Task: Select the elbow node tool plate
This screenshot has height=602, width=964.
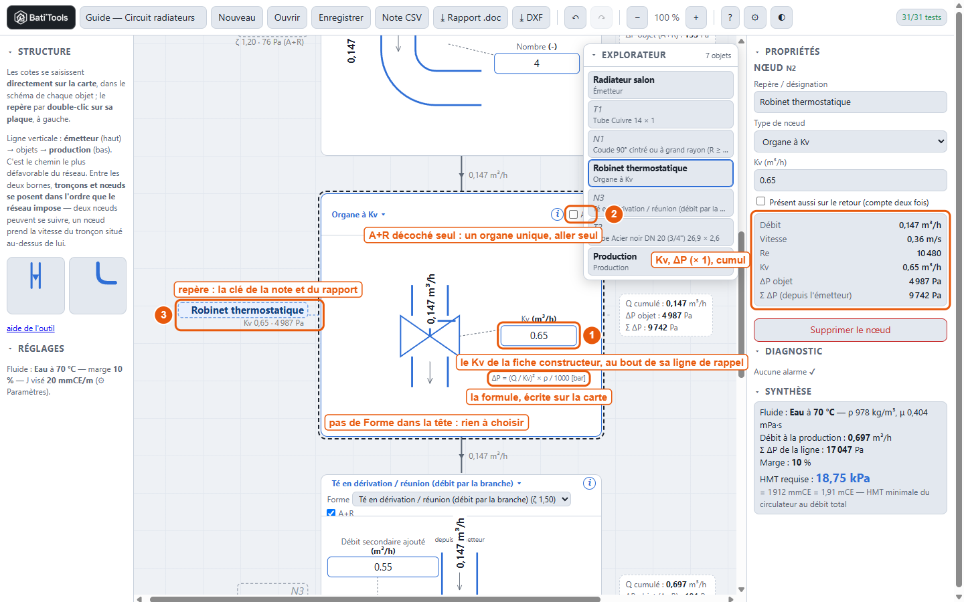Action: (x=98, y=285)
